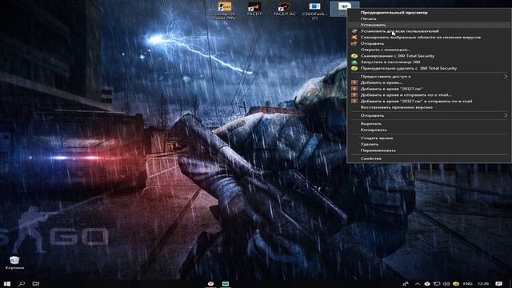
Task: Open the Counter-Strike Global Offensive desktop shortcut
Action: click(225, 10)
